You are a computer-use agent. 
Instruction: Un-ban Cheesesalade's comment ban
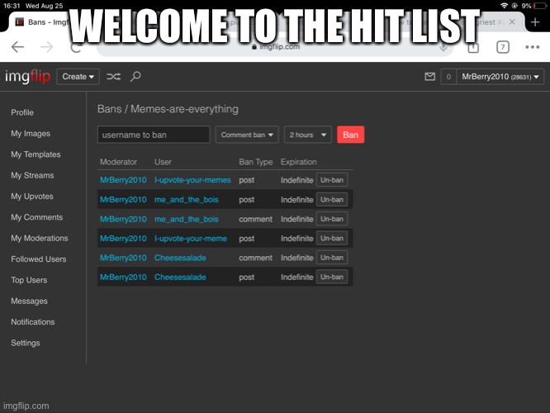(x=332, y=258)
